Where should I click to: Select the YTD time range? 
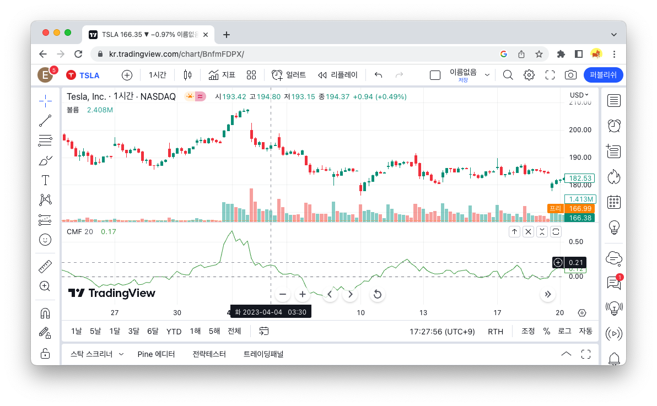[x=174, y=332]
